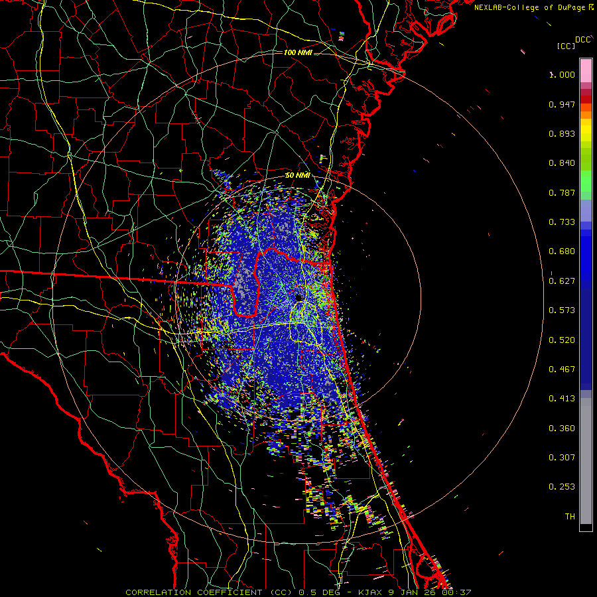Click the 0.253 legend value
This screenshot has height=597, width=597.
point(562,487)
